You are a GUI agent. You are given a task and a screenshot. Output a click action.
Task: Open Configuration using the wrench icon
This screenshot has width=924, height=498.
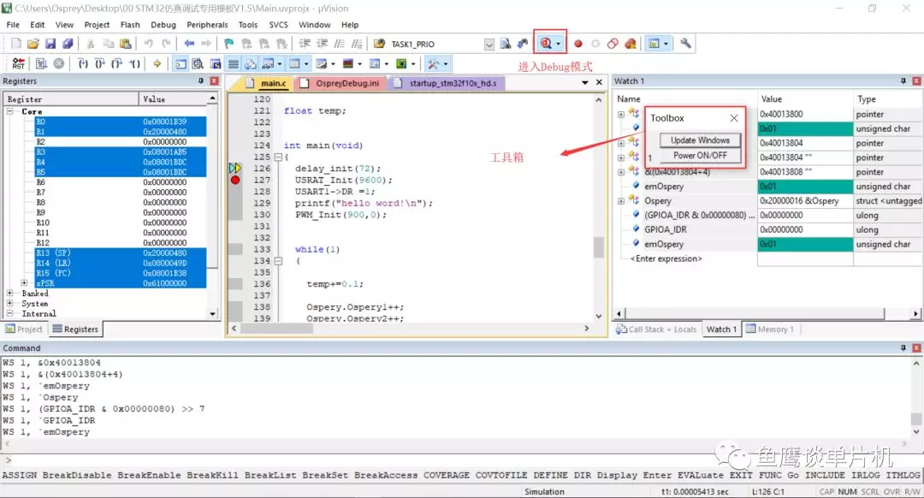tap(685, 43)
